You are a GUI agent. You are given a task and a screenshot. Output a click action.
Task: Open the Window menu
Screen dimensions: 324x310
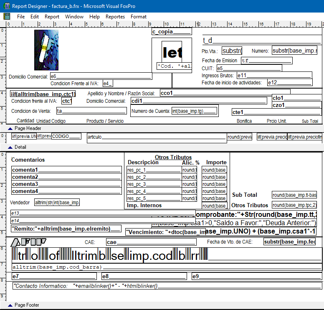coord(74,17)
